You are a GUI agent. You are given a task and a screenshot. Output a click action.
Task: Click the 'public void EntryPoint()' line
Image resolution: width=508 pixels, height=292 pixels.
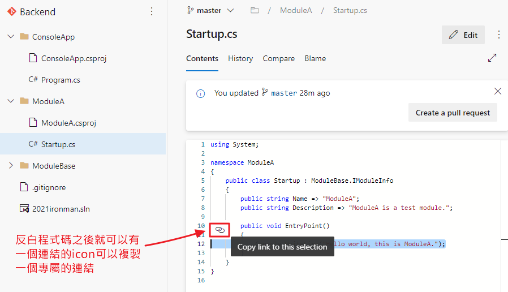tap(285, 226)
